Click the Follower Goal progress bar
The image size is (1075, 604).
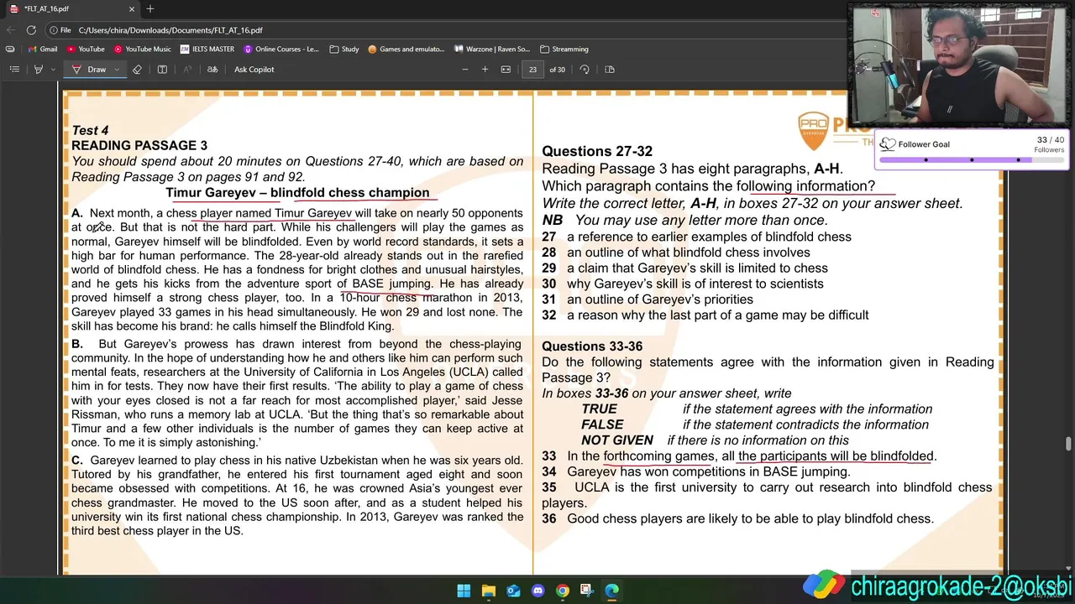coord(972,159)
